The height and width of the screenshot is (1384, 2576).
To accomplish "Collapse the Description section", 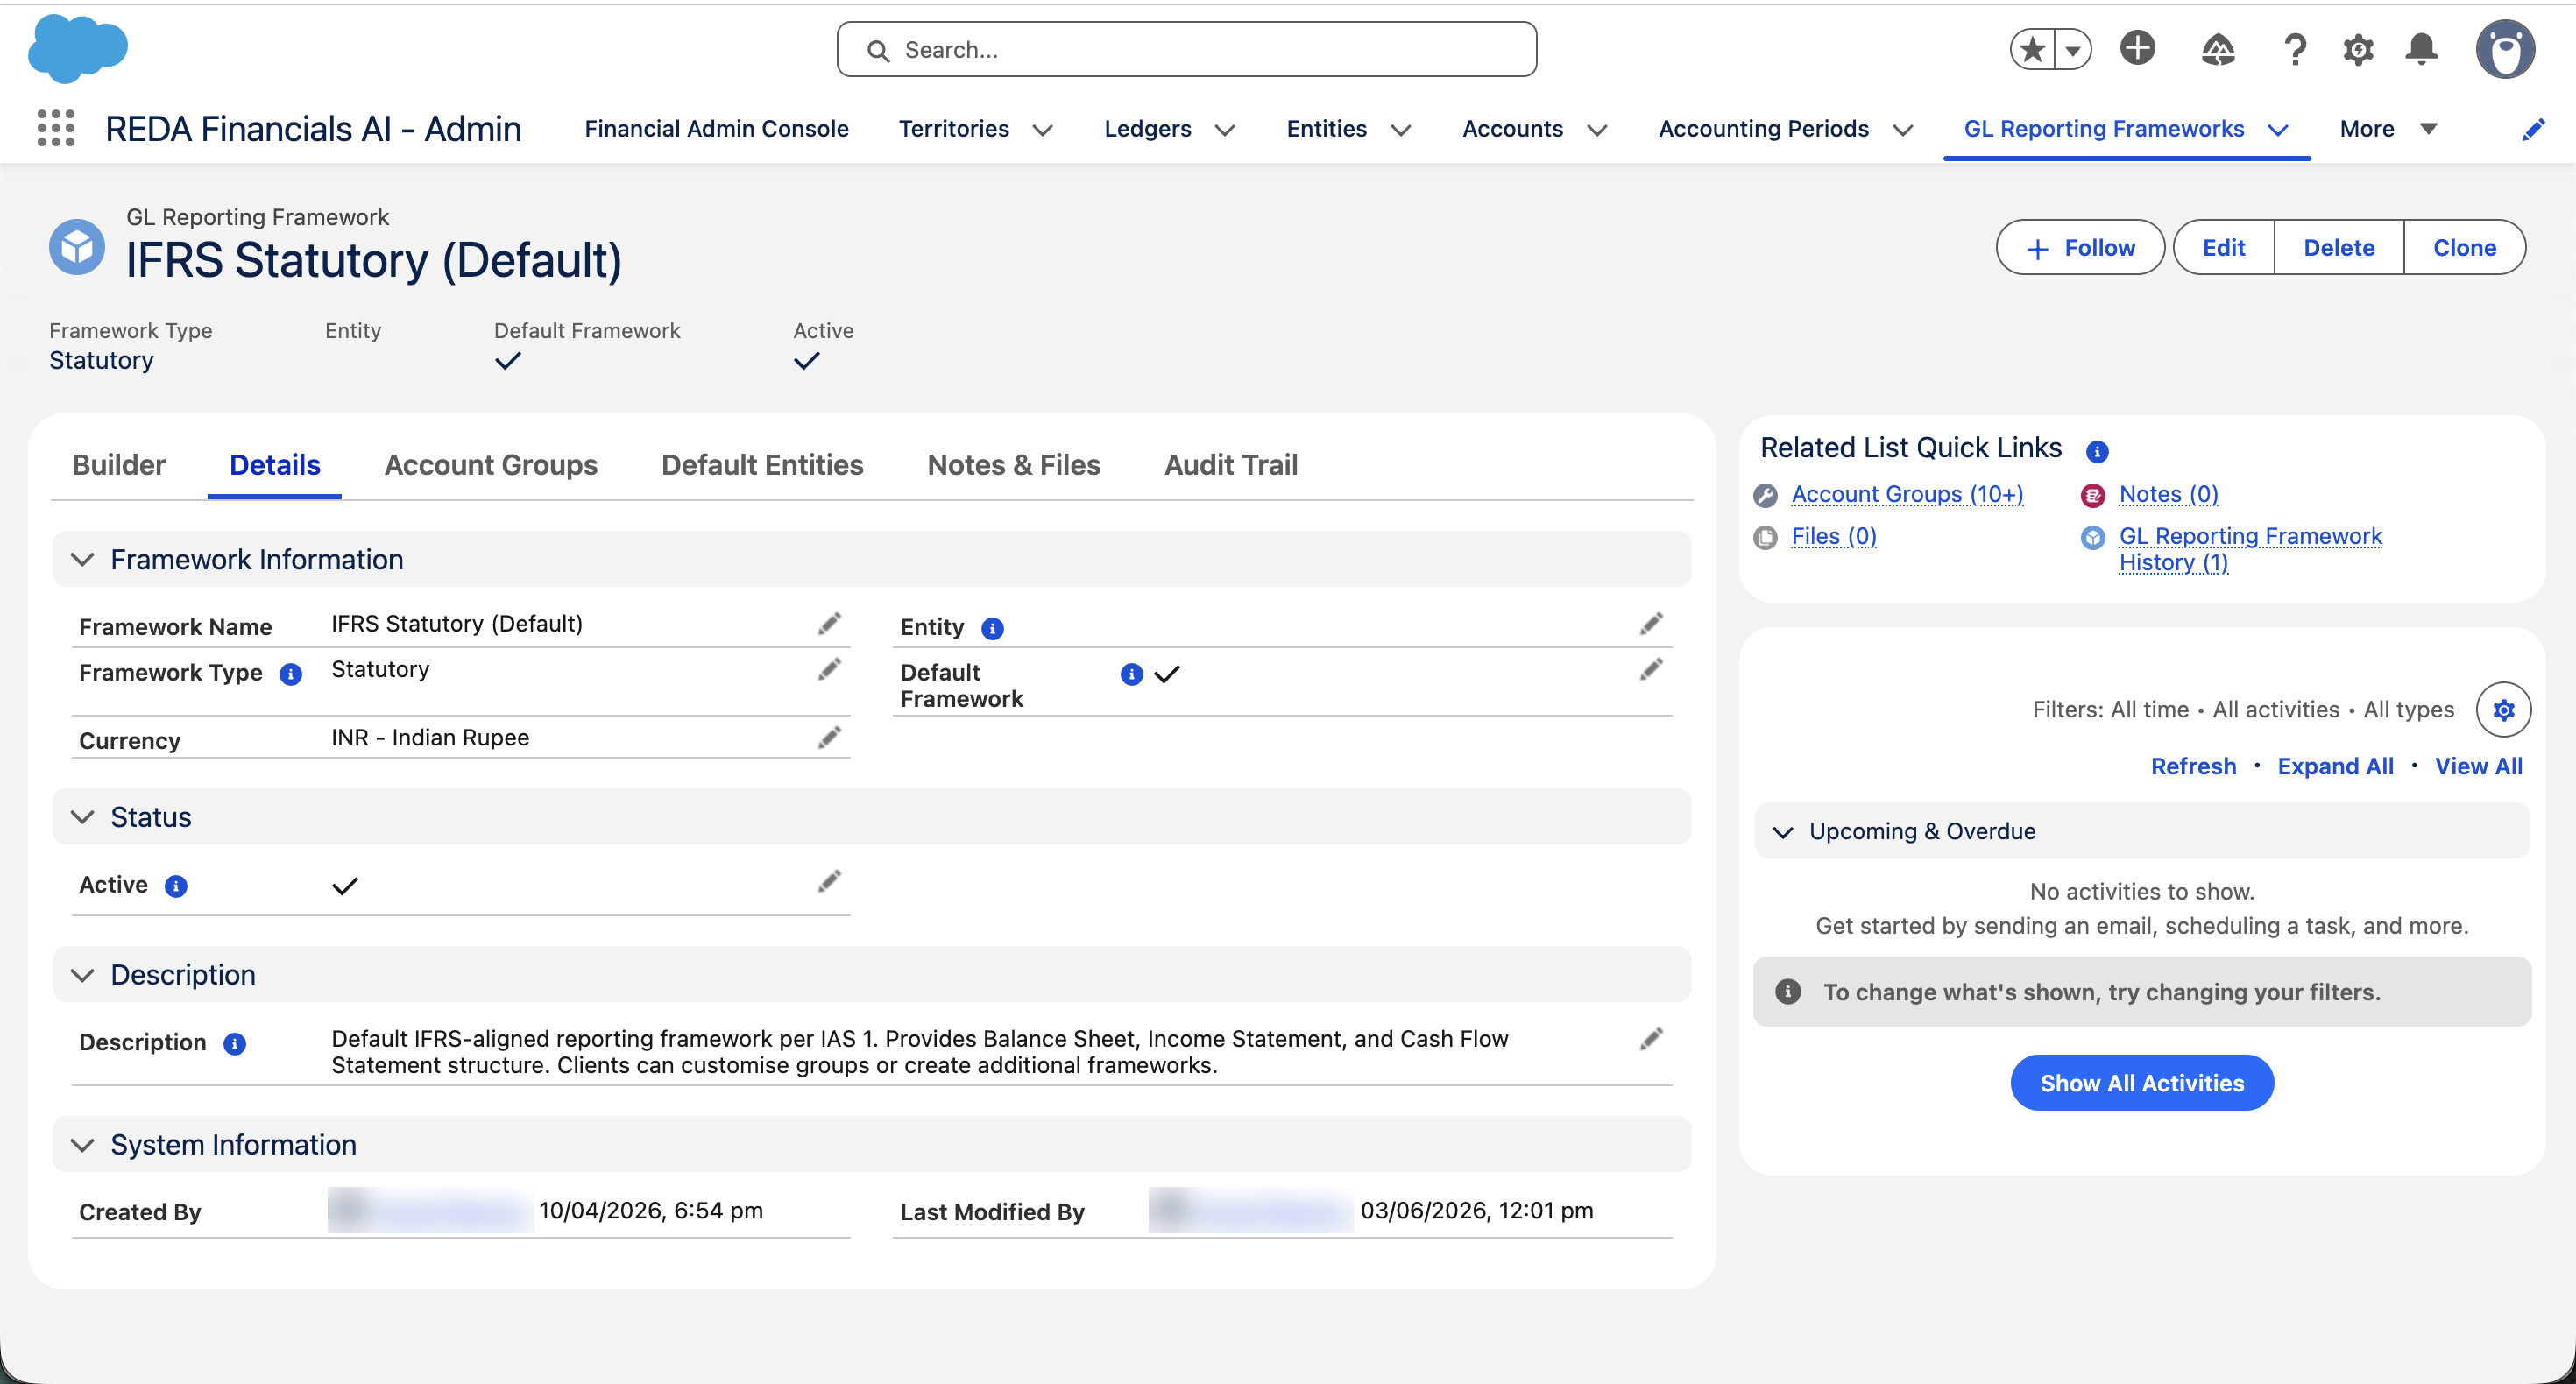I will (x=82, y=975).
